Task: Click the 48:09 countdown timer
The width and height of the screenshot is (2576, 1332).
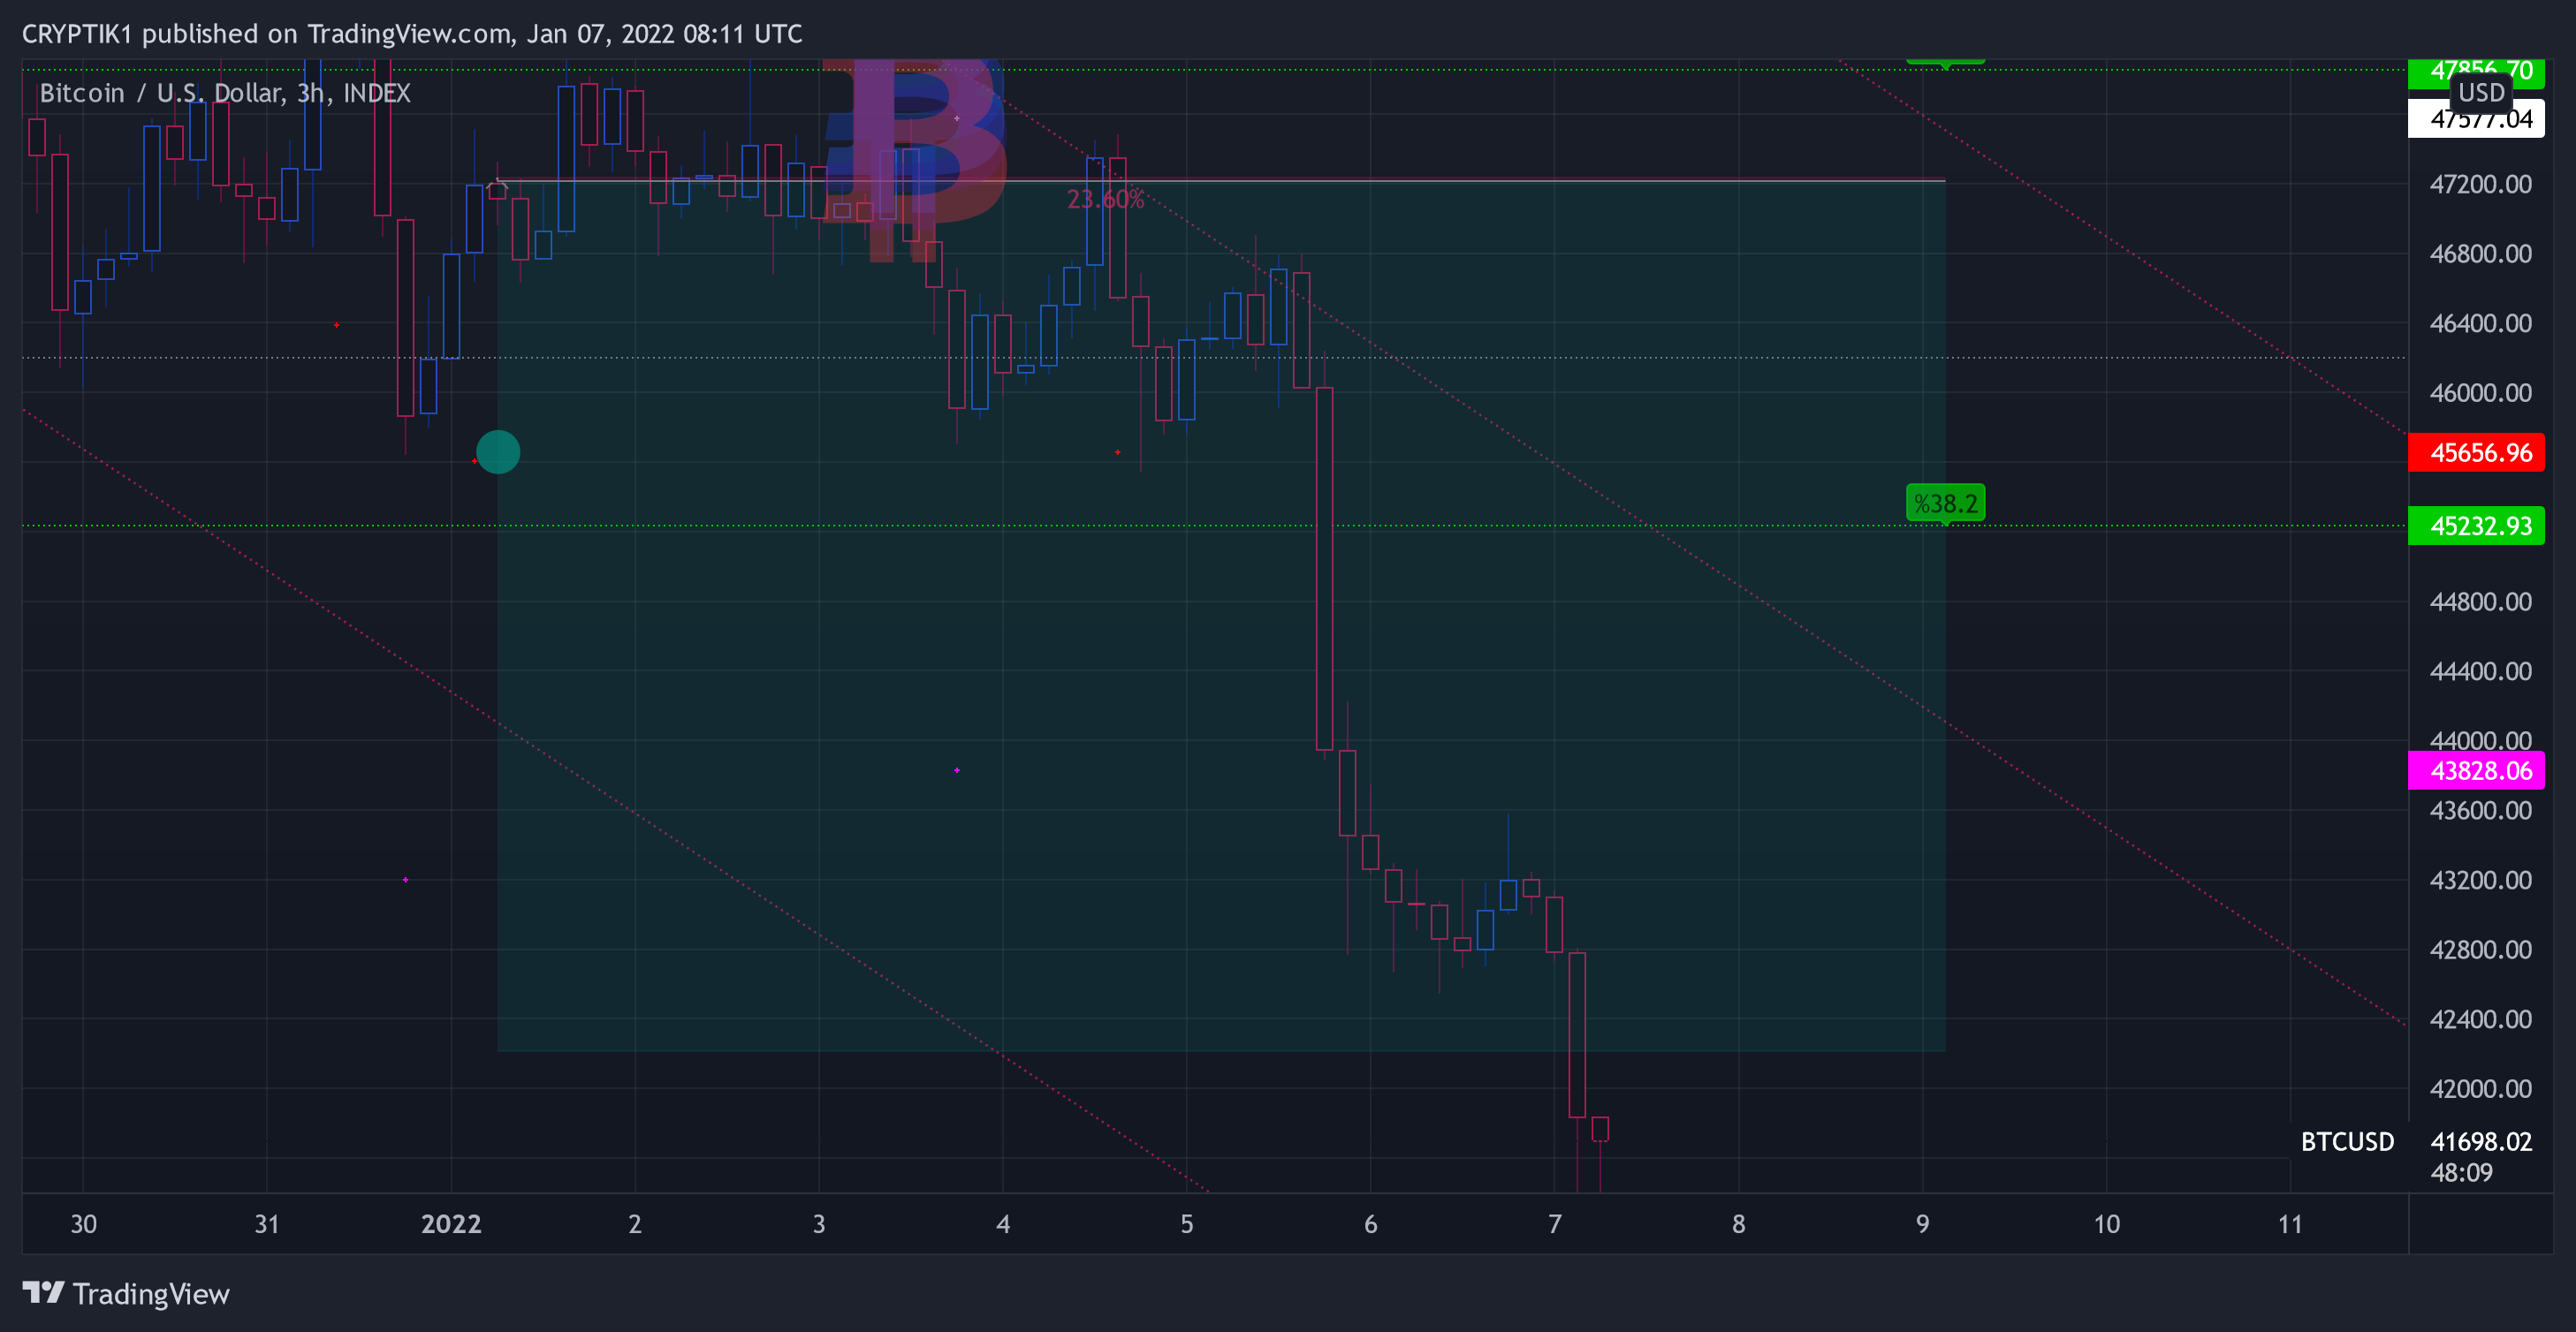Action: [x=2461, y=1172]
